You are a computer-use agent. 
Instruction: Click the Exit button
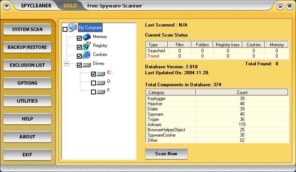pyautogui.click(x=27, y=155)
